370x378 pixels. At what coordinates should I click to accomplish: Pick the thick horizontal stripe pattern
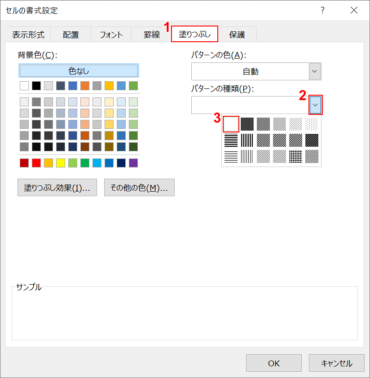click(x=231, y=141)
